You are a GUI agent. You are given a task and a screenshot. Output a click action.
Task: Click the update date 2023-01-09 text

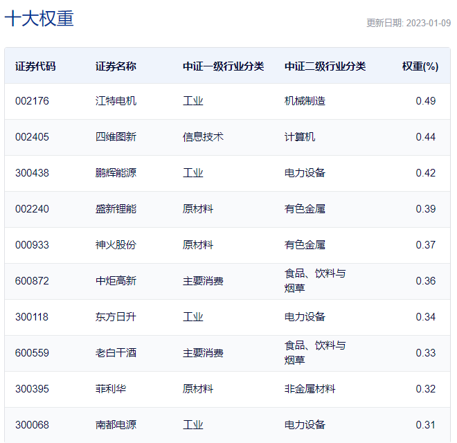point(429,23)
